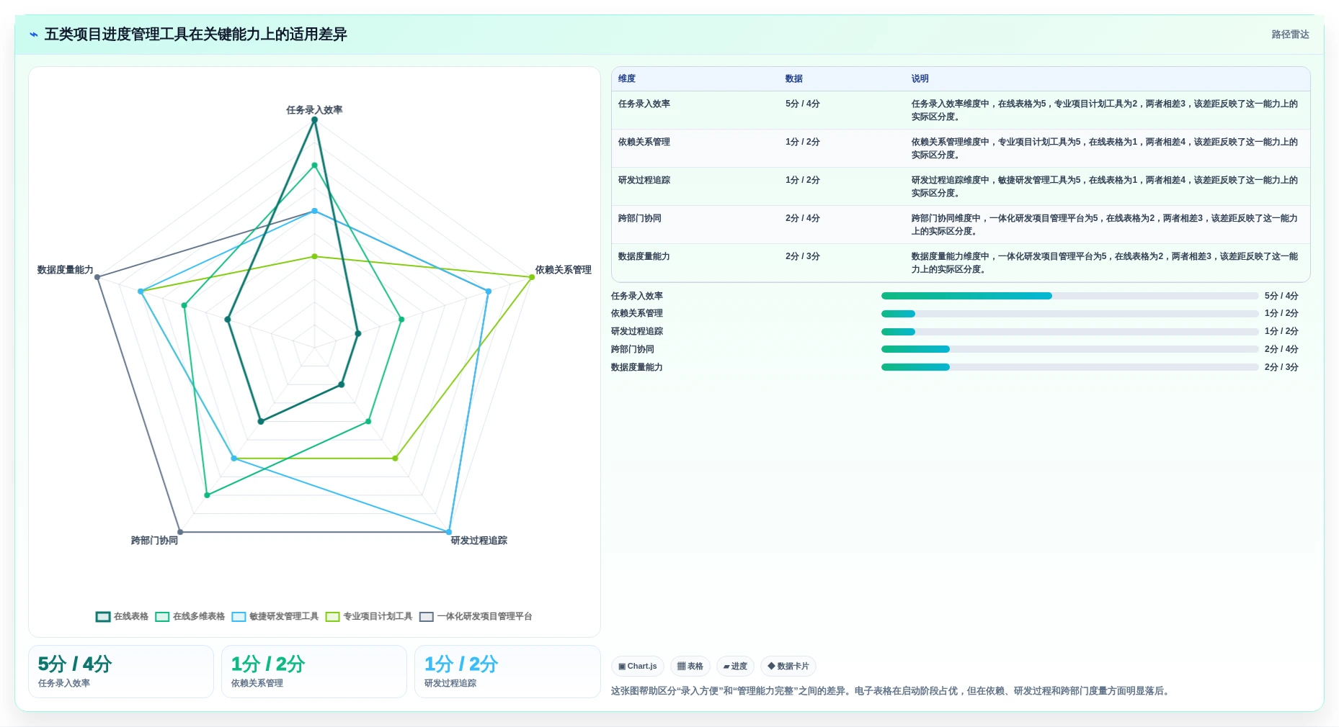Click the 数据卡片 tag chip
Screen dimensions: 1339x727
click(x=788, y=666)
